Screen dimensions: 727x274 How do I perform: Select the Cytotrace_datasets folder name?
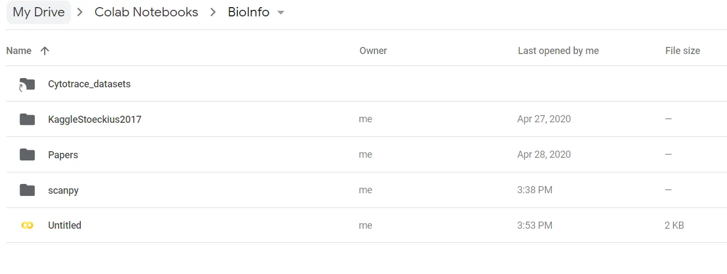90,84
